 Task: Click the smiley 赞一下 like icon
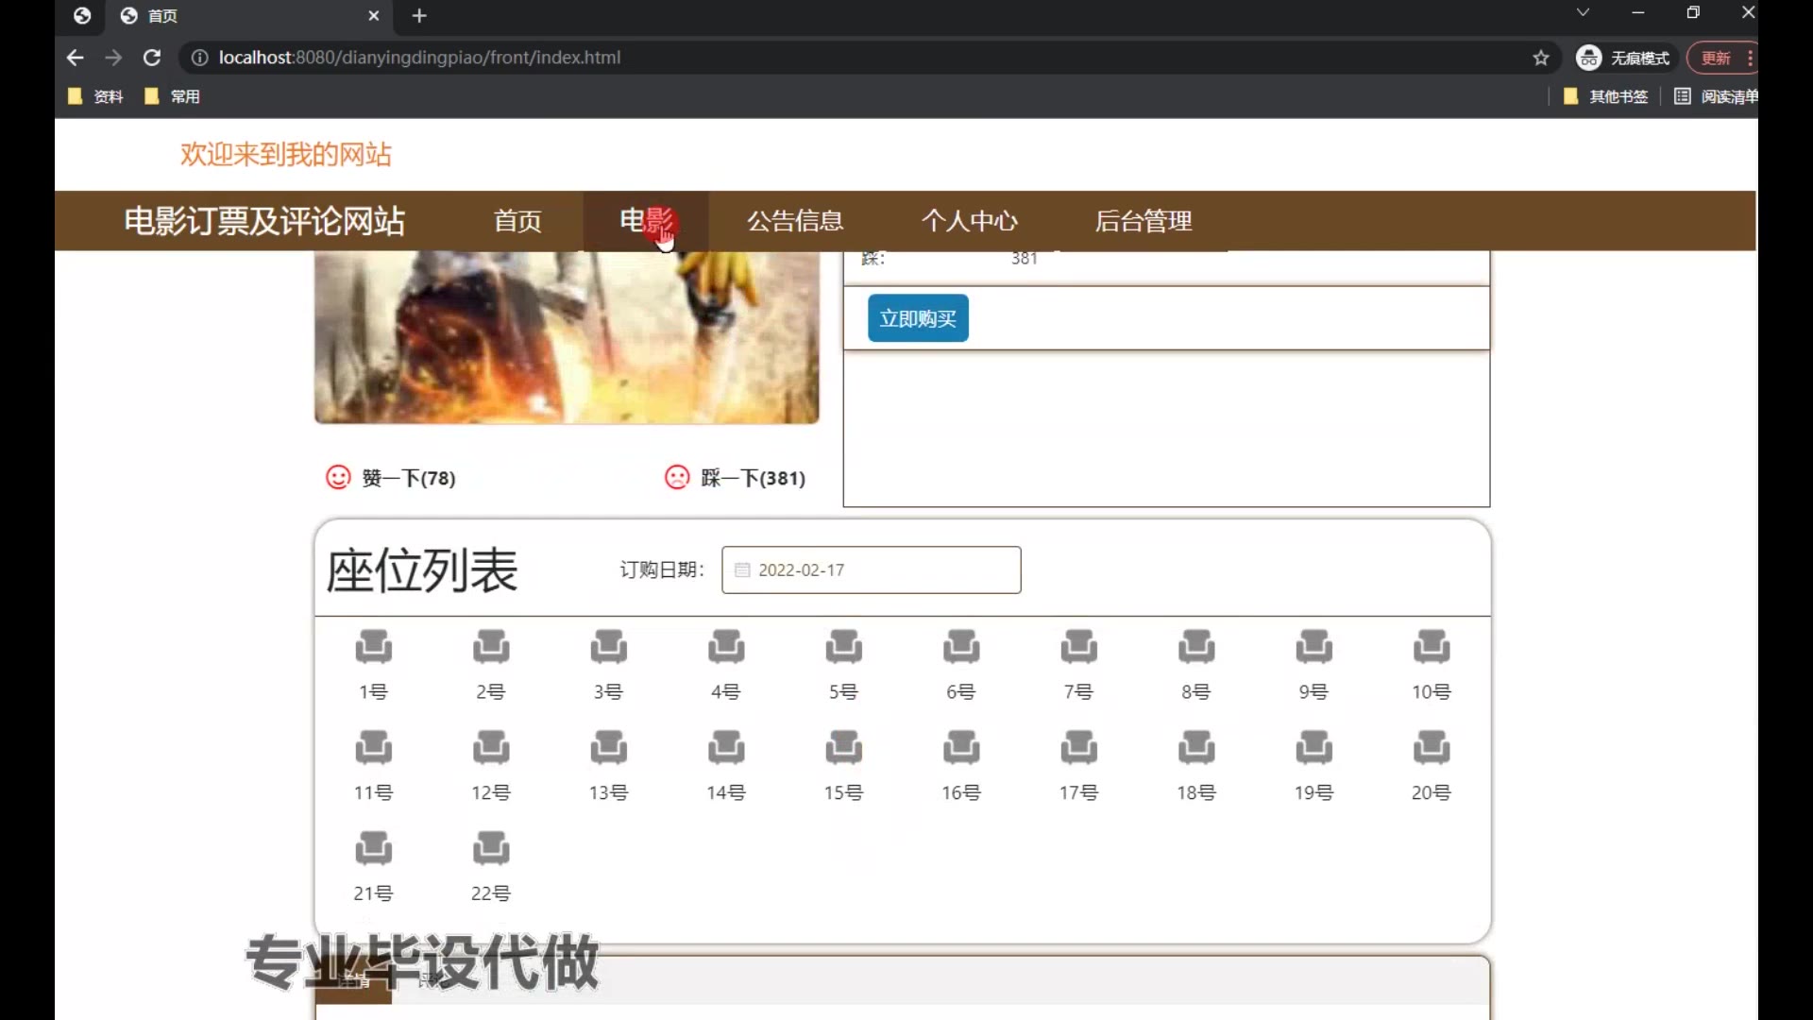[x=338, y=477]
